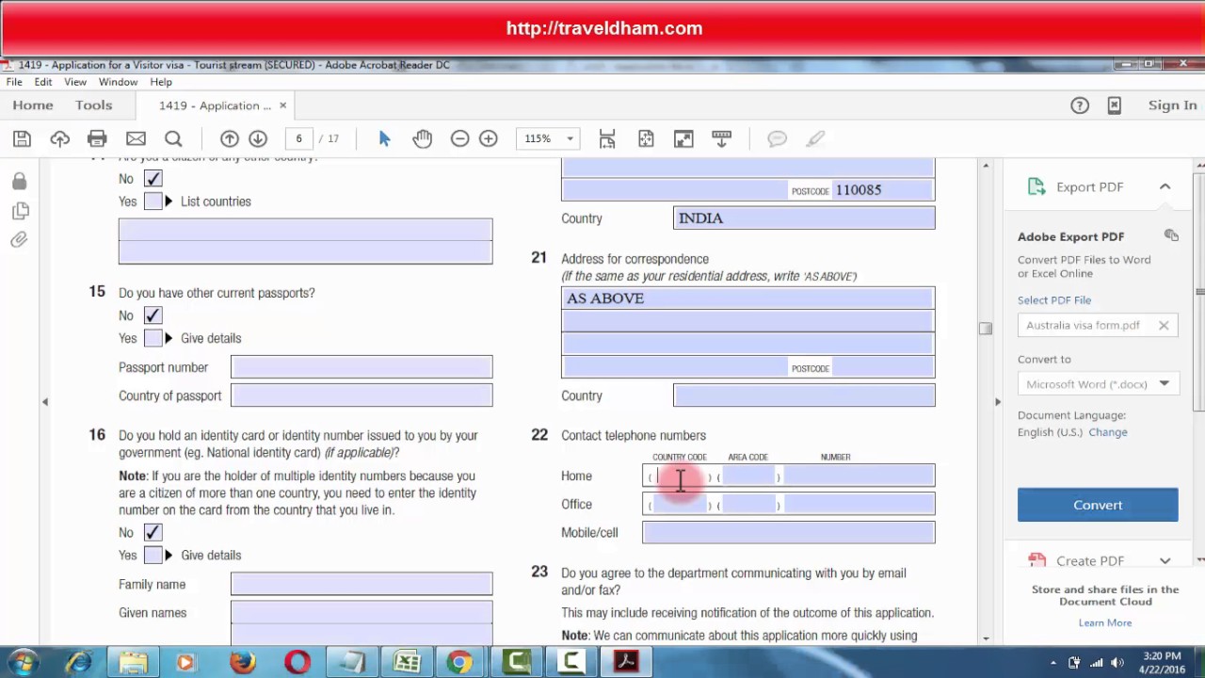Go to next page arrow
This screenshot has width=1205, height=678.
tap(257, 139)
